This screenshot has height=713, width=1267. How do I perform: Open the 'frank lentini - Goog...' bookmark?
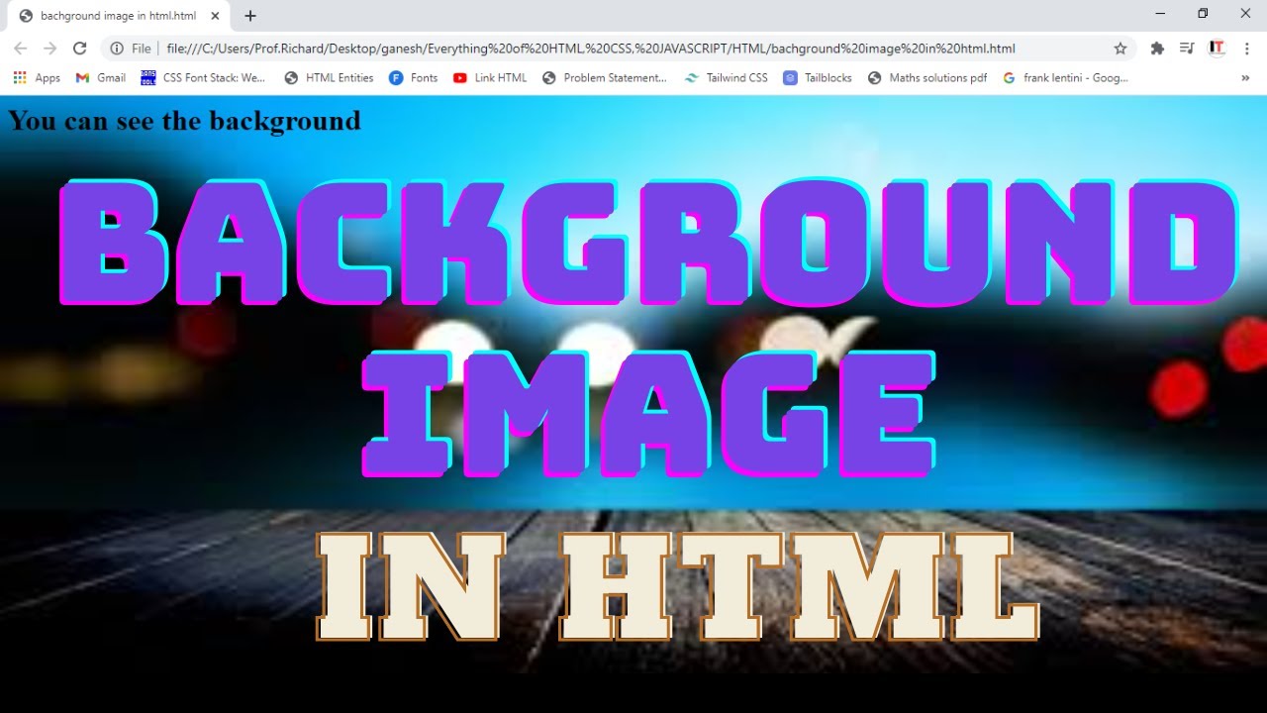pos(1066,77)
